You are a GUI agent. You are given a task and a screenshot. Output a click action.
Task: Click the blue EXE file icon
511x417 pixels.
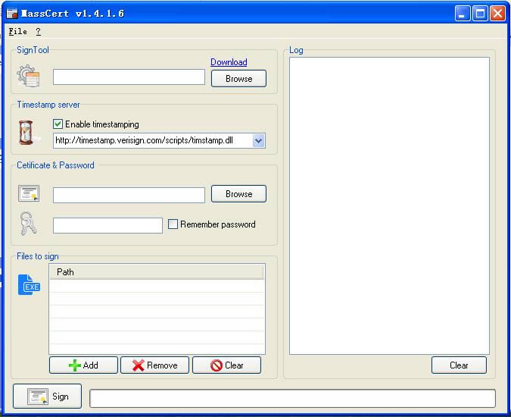point(29,284)
